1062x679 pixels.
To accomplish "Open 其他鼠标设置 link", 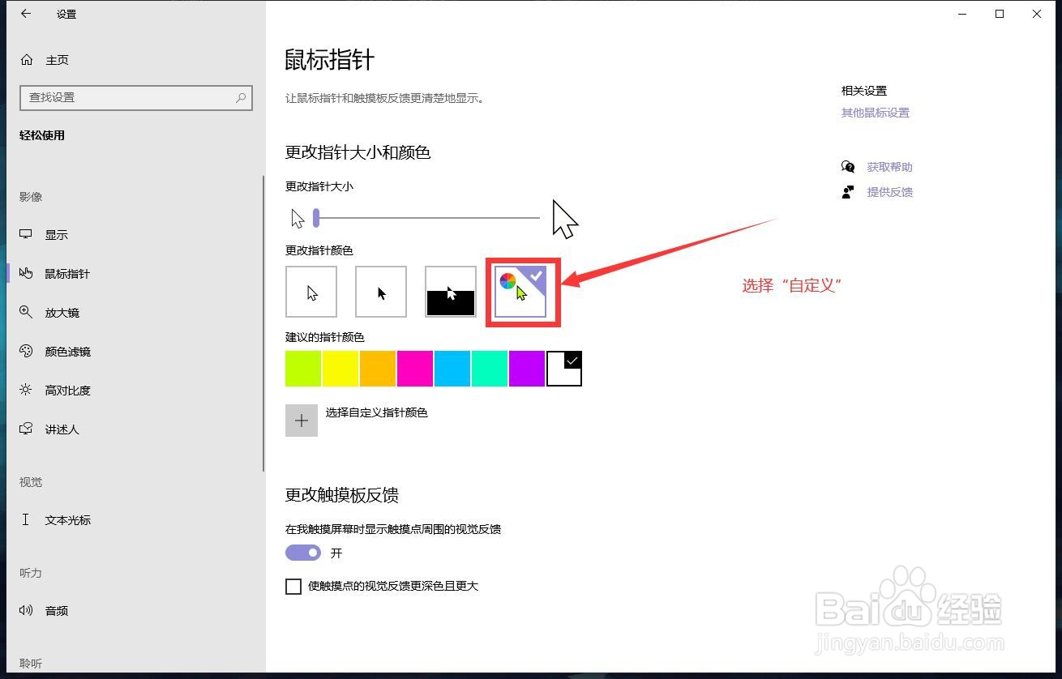I will point(876,113).
